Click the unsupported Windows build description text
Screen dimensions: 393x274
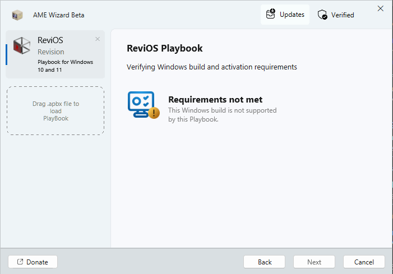click(222, 115)
